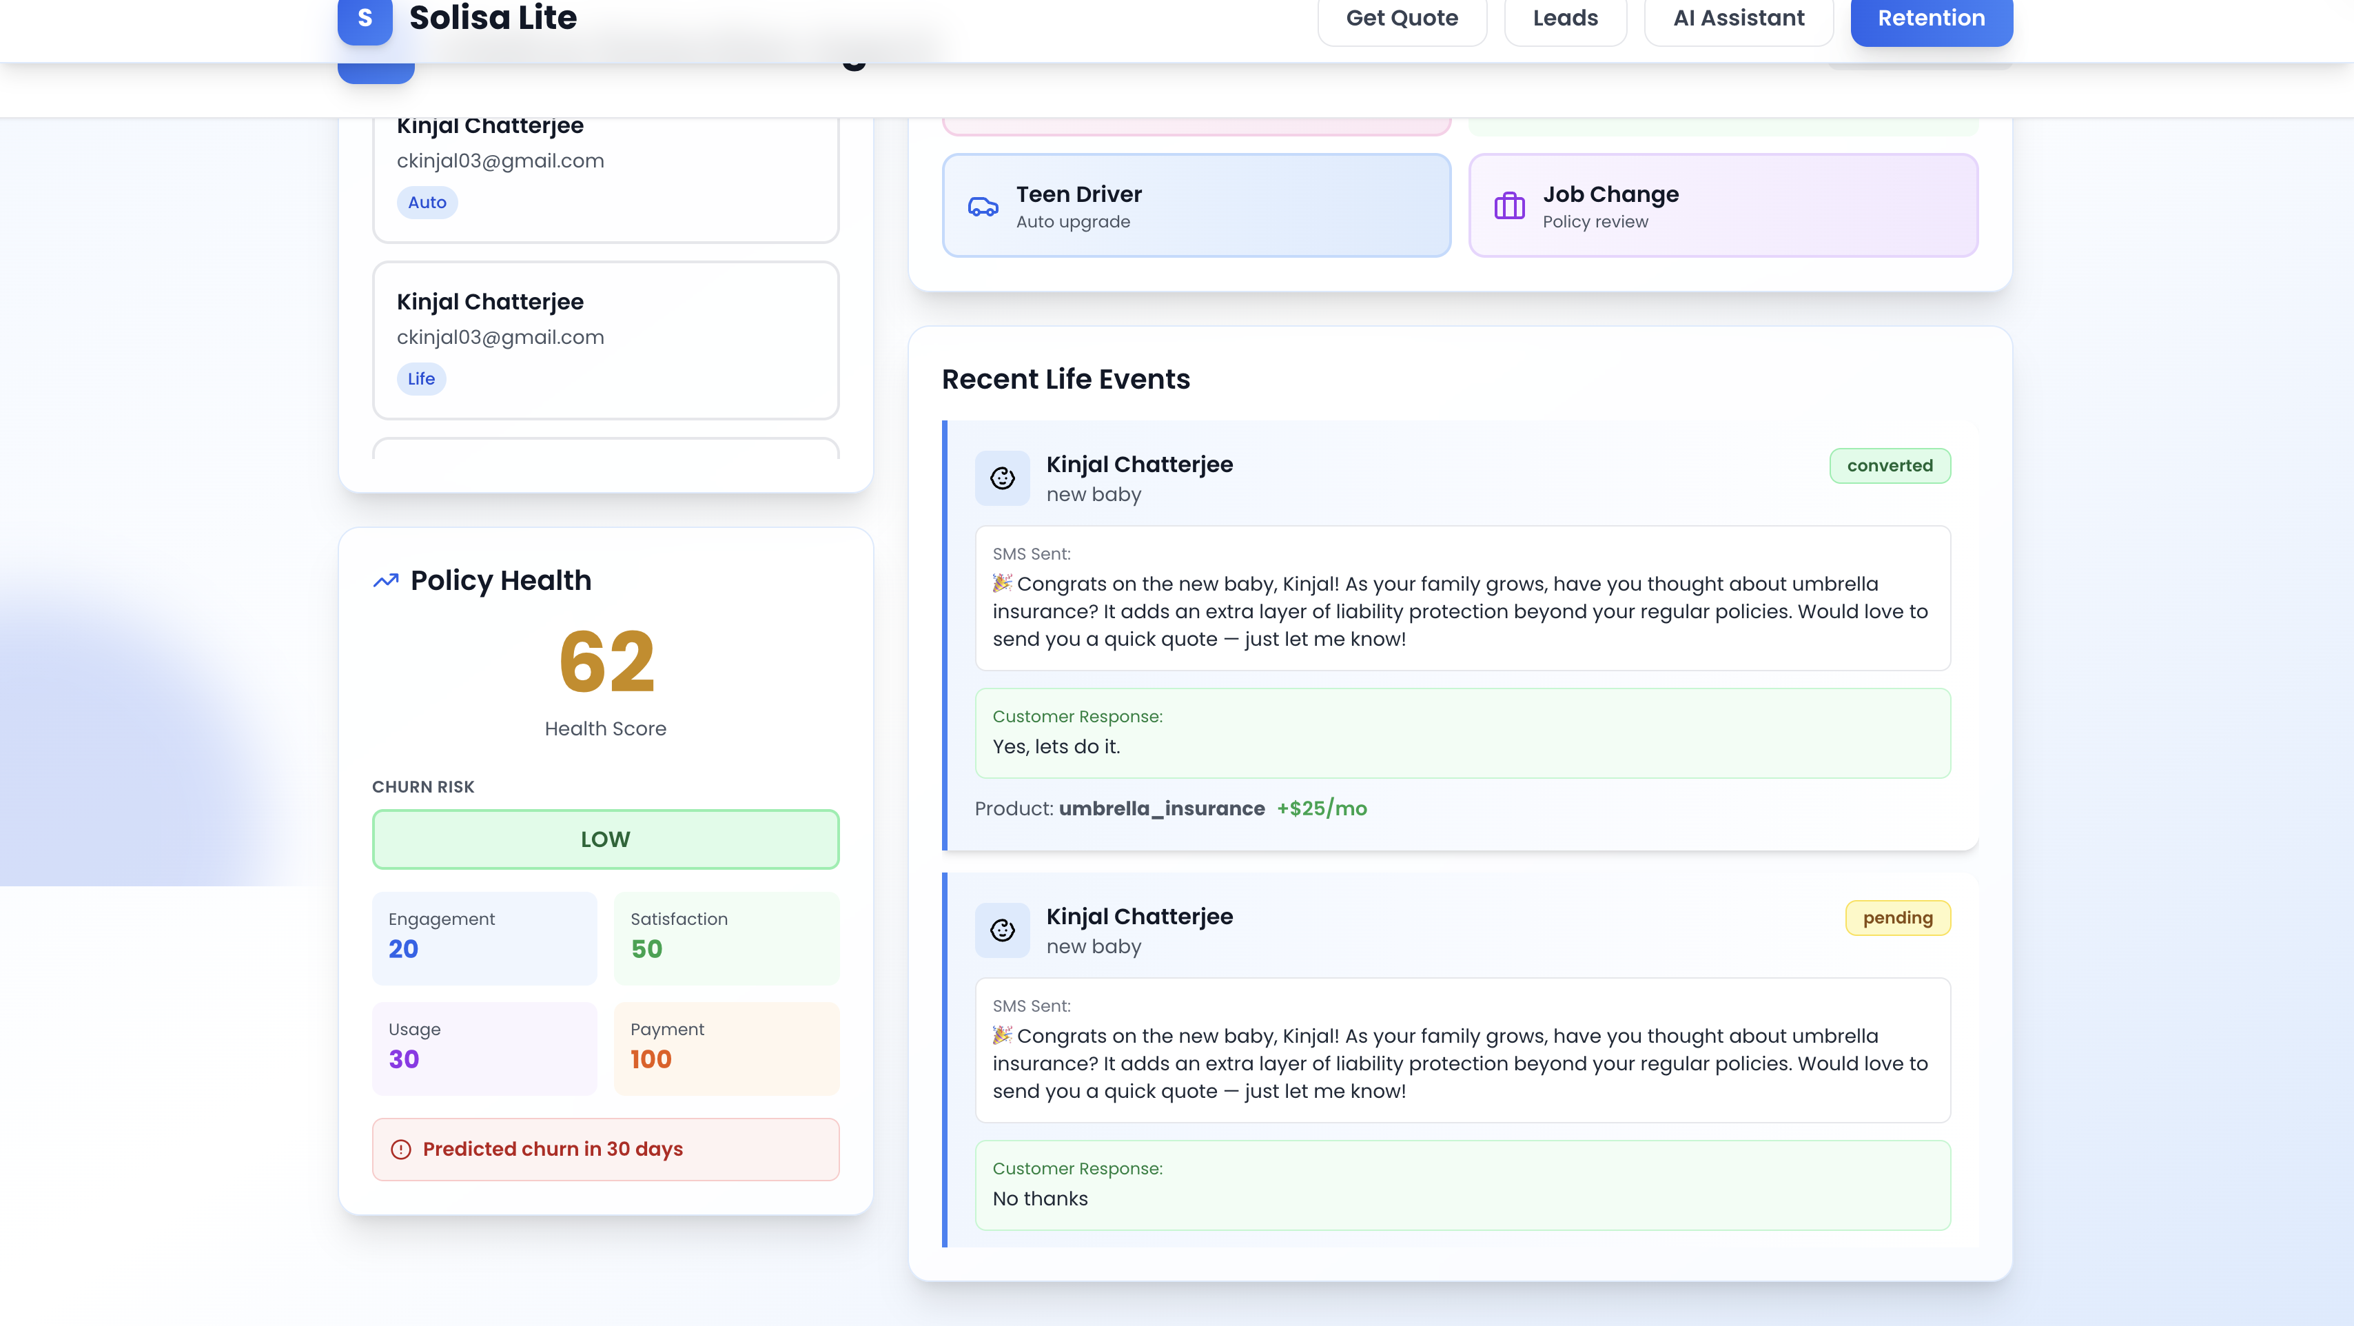This screenshot has height=1326, width=2354.
Task: Select the Job Change policy review card
Action: (1723, 205)
